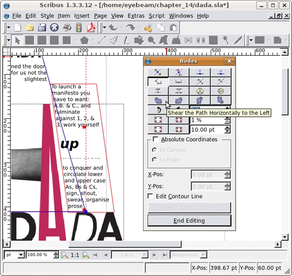Enlarge path size by percentage
The image size is (292, 276).
[x=158, y=120]
